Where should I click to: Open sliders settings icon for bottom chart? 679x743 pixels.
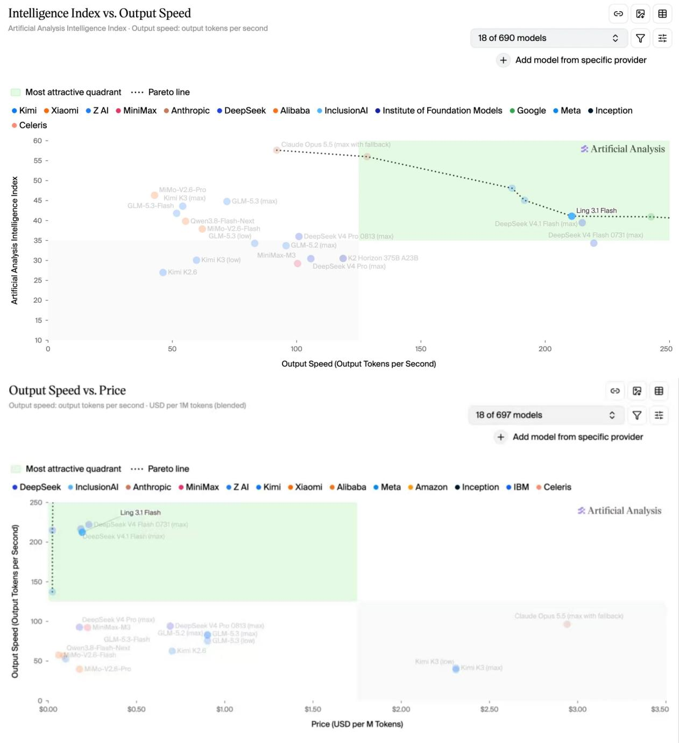tap(659, 415)
